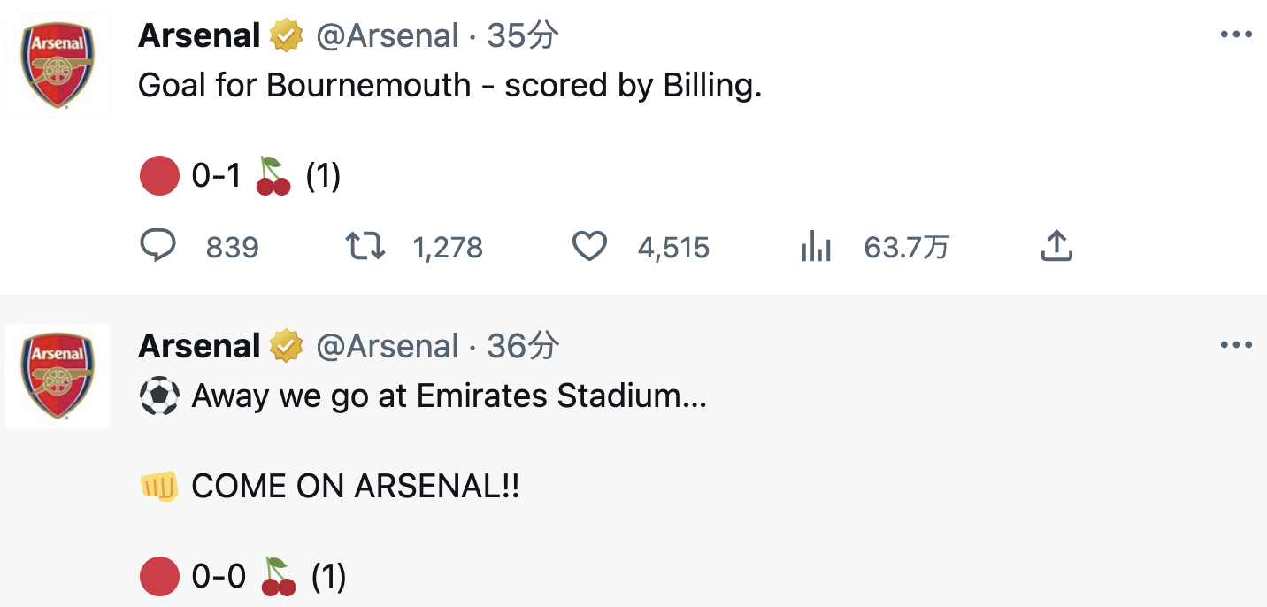Click the verified badge on second tweet
This screenshot has height=607, width=1267.
coord(286,346)
